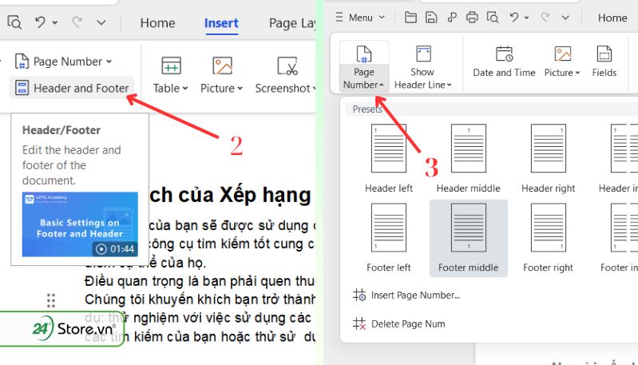Select Footer middle preset
The image size is (638, 365).
[x=469, y=238]
